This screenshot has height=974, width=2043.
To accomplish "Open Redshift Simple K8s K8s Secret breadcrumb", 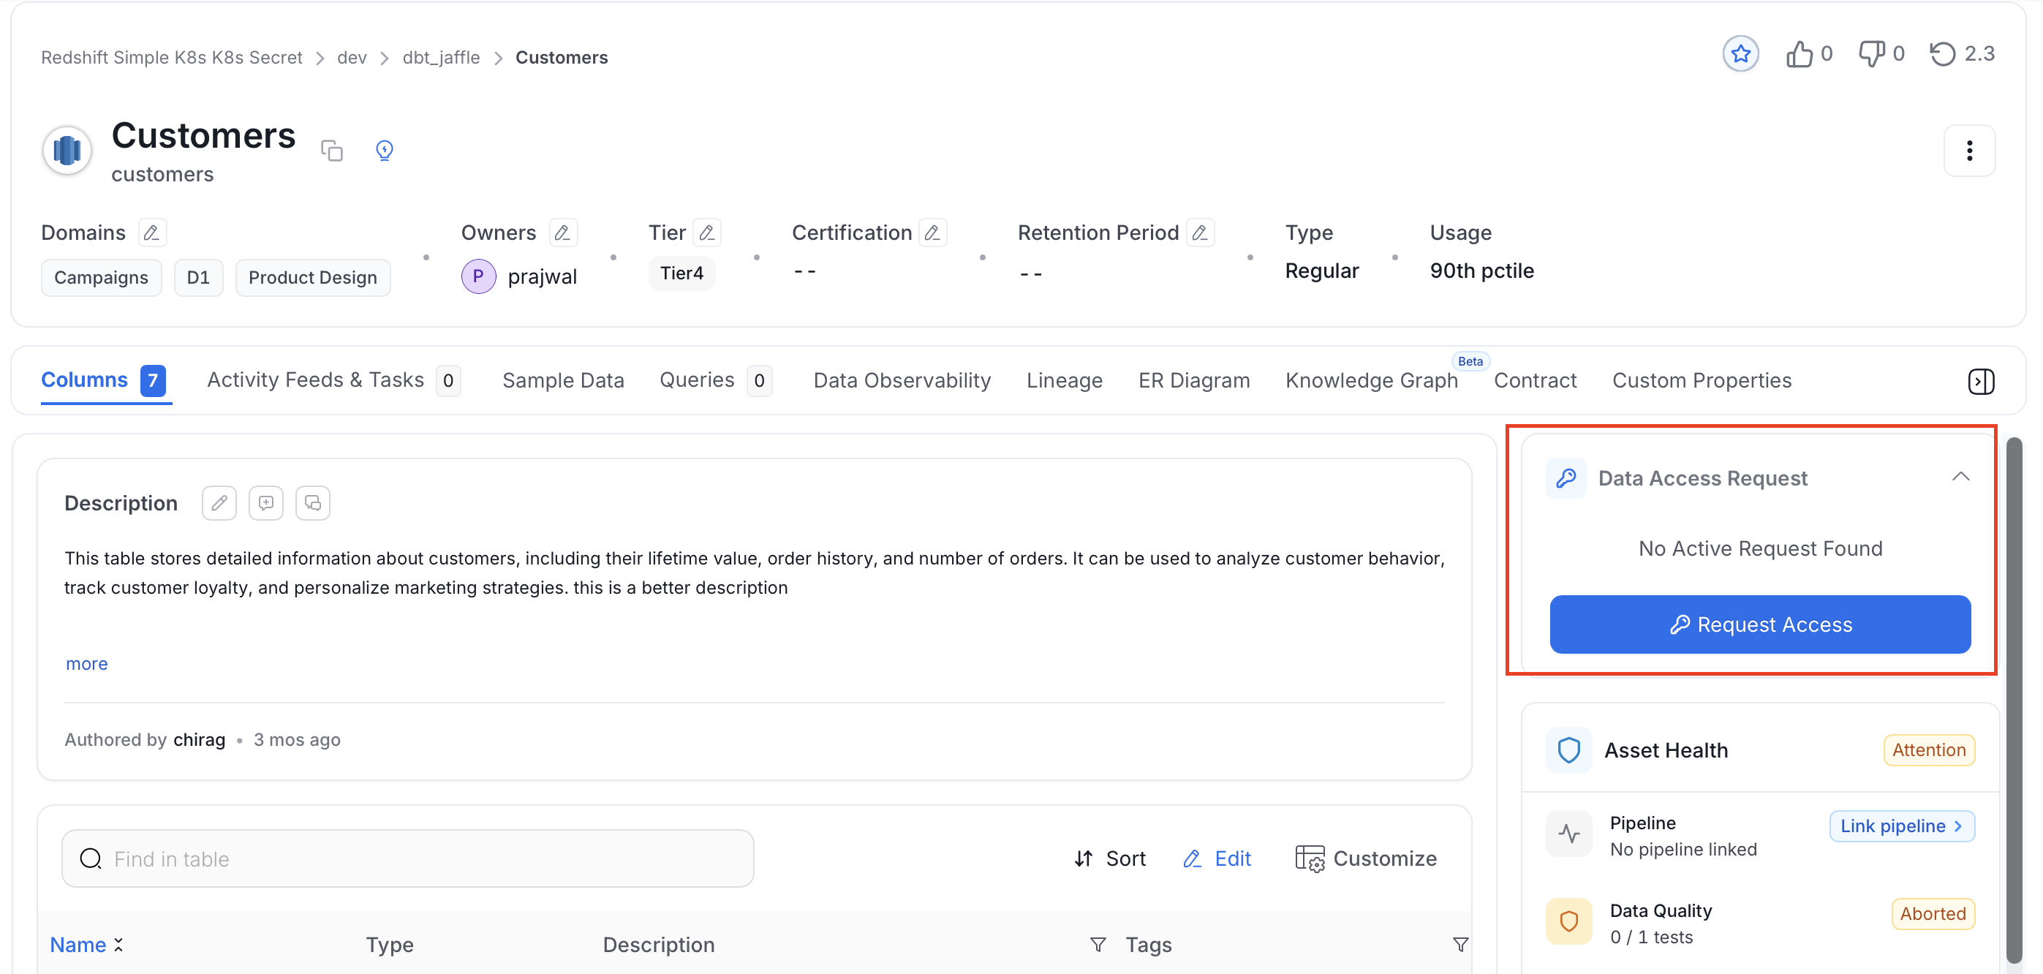I will click(171, 57).
